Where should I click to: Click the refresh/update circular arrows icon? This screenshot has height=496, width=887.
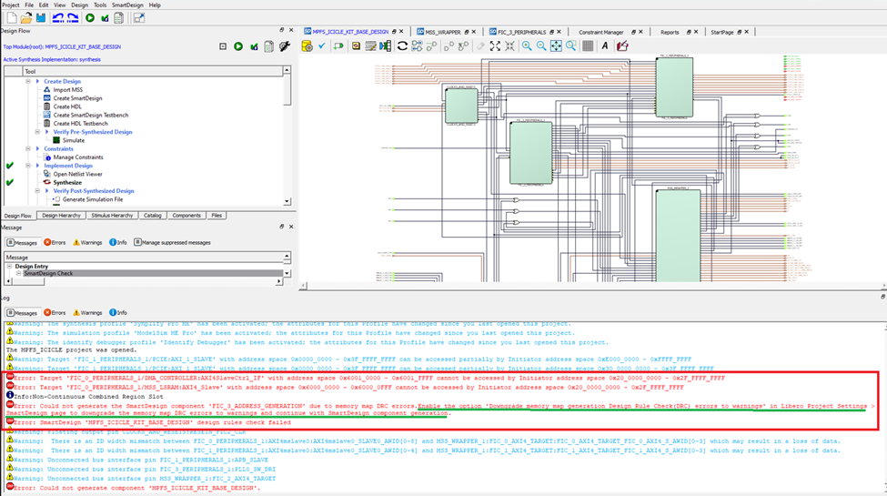tap(402, 46)
